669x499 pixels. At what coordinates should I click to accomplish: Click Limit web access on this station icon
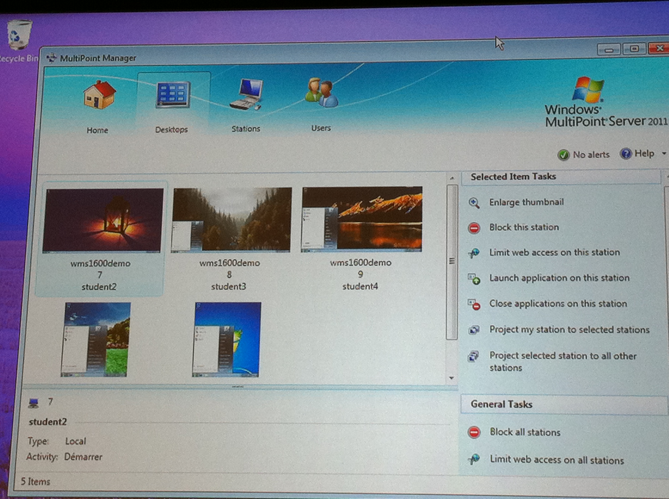pyautogui.click(x=474, y=253)
